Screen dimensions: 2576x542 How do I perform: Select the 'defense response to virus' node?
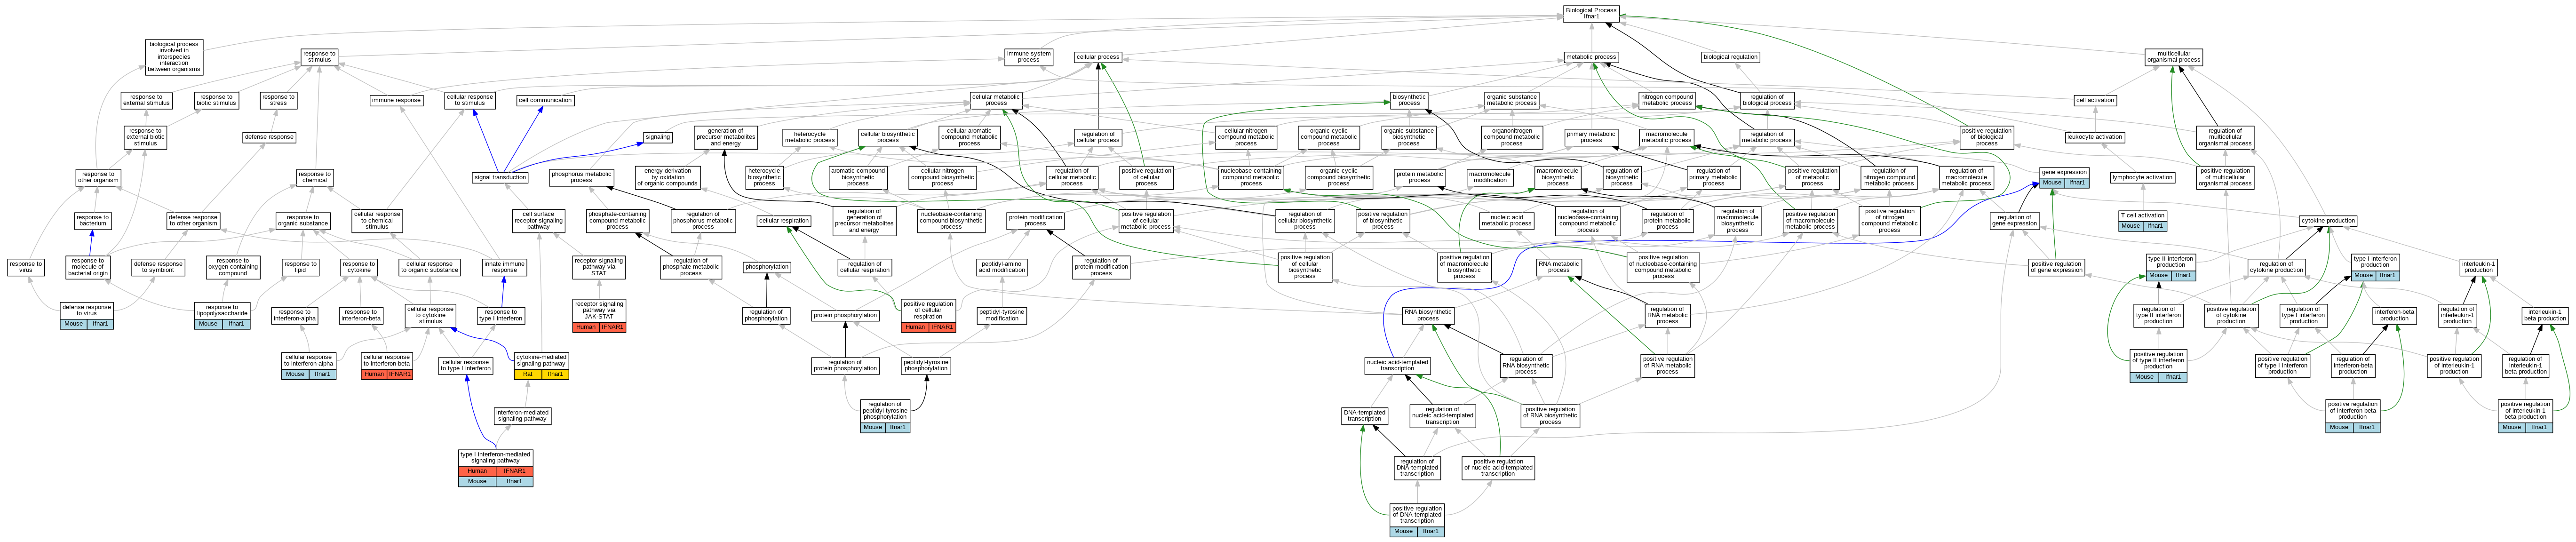pyautogui.click(x=87, y=315)
